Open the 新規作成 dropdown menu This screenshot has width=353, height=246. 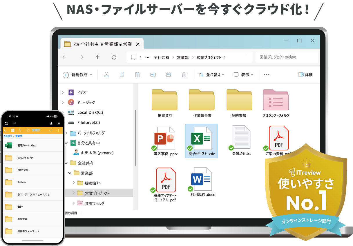[77, 75]
